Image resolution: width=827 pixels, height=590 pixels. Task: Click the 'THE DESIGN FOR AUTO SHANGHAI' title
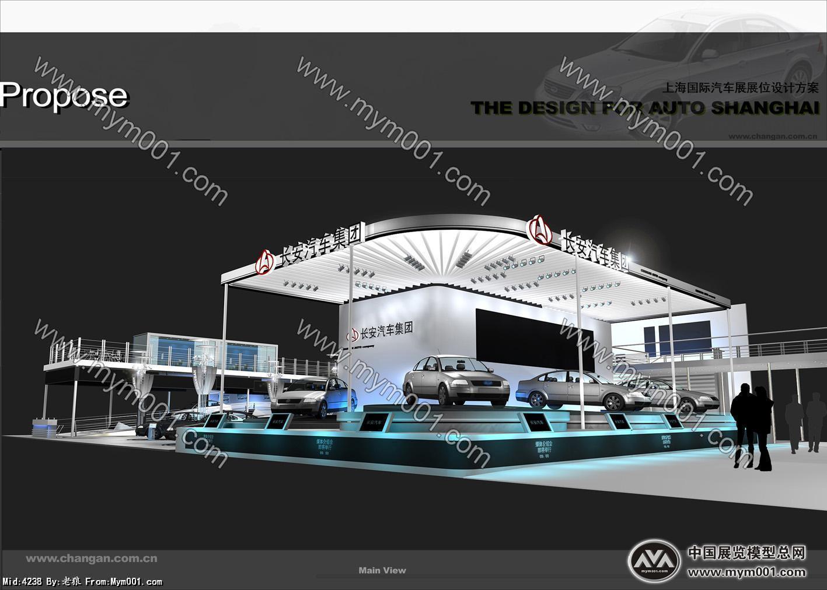pyautogui.click(x=645, y=108)
